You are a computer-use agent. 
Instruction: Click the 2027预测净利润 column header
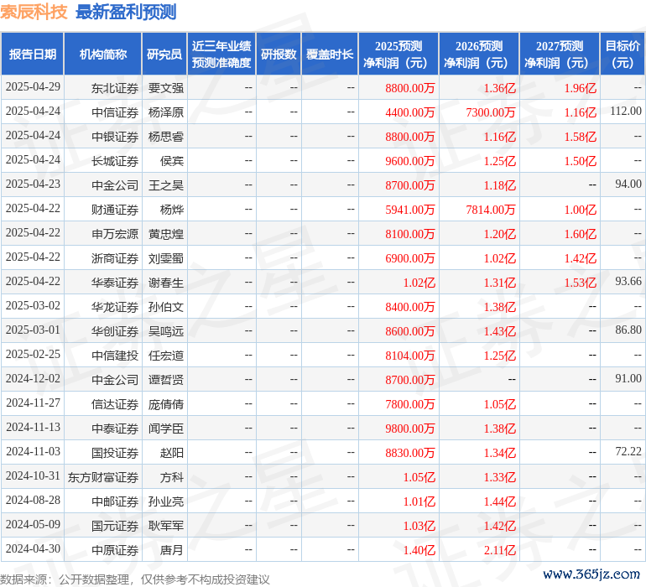(x=560, y=54)
